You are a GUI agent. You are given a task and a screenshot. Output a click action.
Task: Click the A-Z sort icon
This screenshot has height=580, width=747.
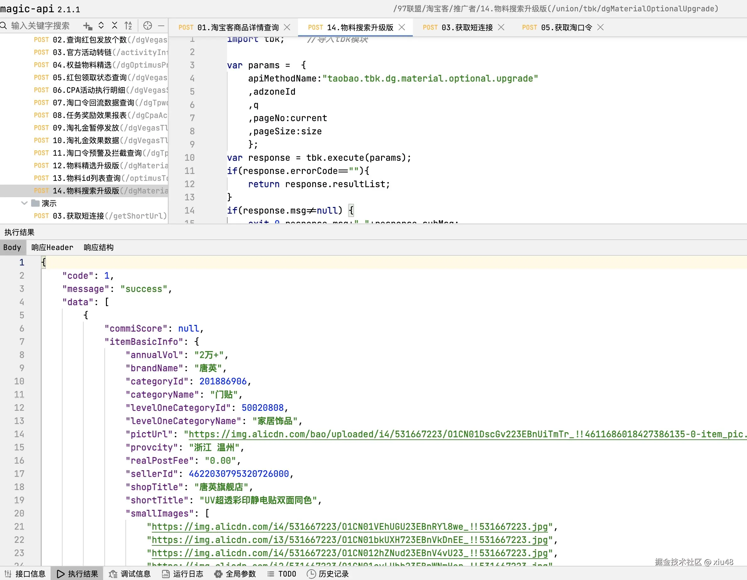pyautogui.click(x=128, y=26)
